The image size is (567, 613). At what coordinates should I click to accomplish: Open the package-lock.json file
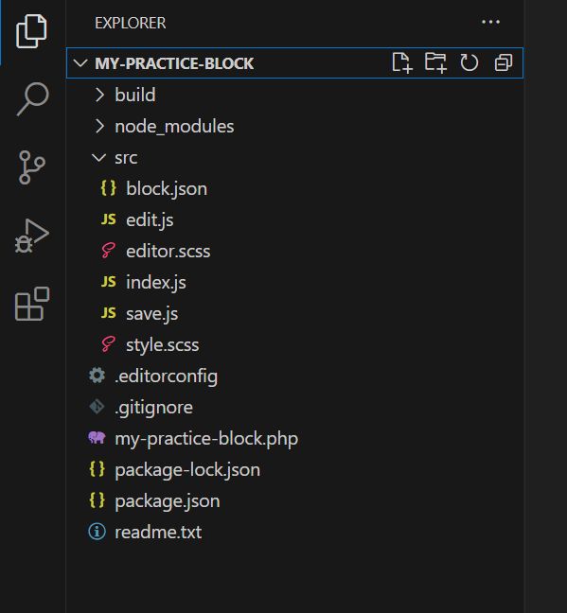tap(187, 470)
